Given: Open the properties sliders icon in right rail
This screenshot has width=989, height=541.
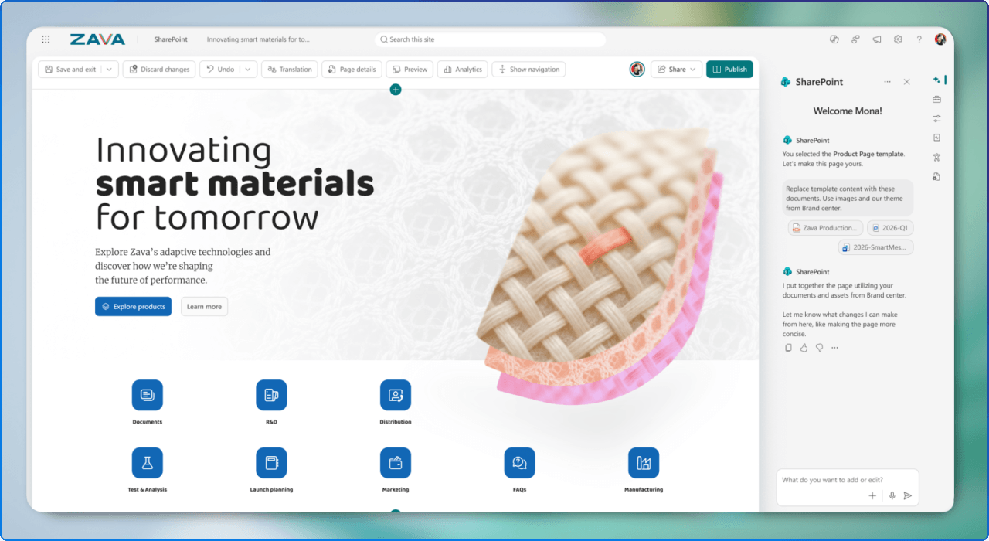Looking at the screenshot, I should (937, 118).
